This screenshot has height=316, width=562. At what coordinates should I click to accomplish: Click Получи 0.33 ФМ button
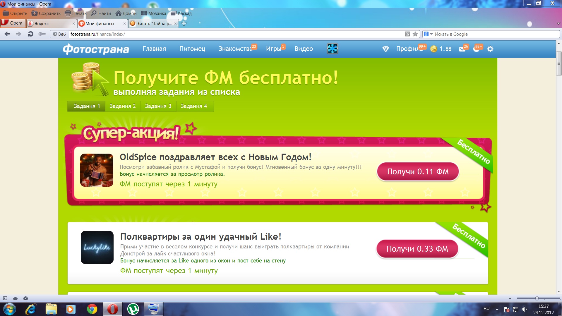pyautogui.click(x=417, y=249)
